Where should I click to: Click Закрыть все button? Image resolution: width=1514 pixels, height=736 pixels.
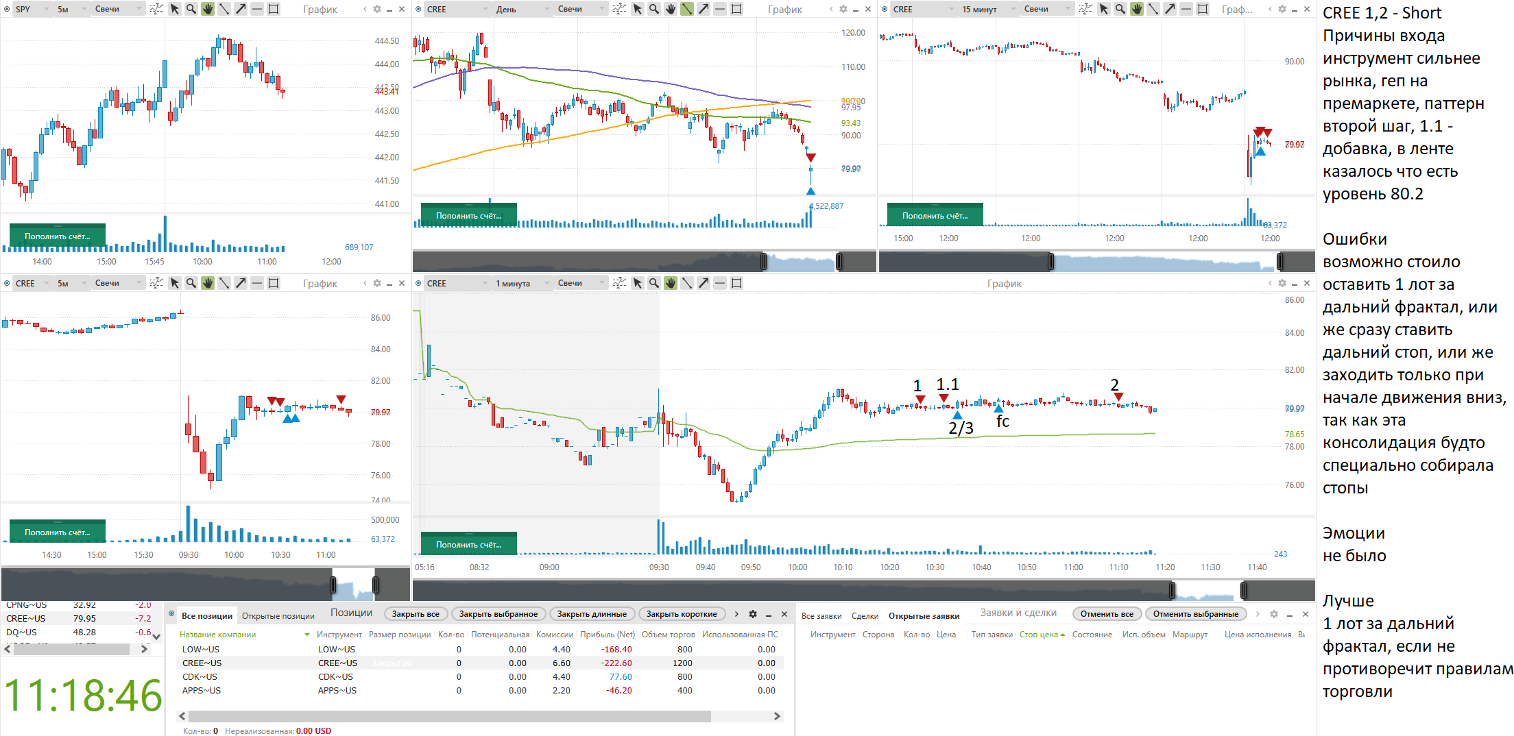pos(416,614)
